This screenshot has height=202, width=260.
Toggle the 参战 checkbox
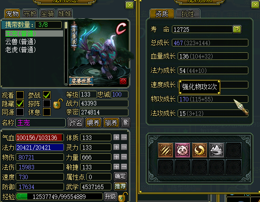pos(47,95)
